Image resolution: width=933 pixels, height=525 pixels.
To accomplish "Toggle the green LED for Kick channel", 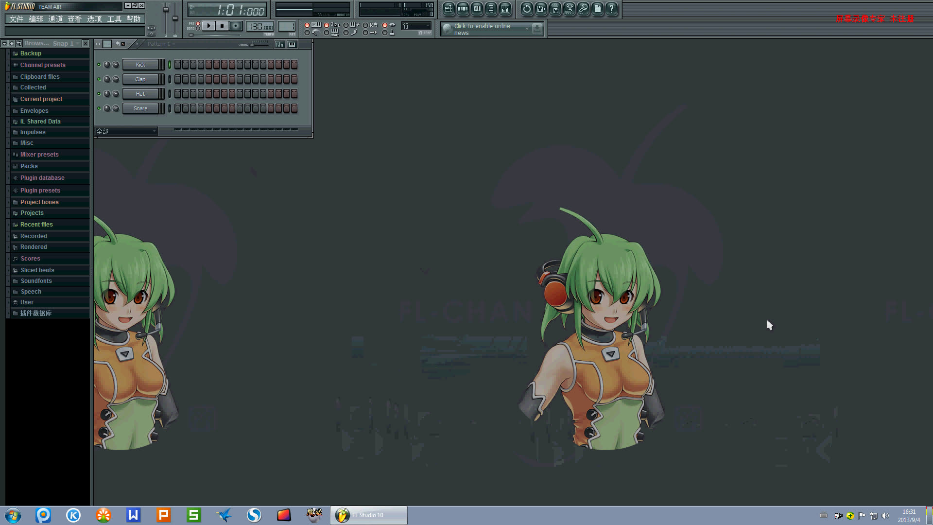I will 99,64.
